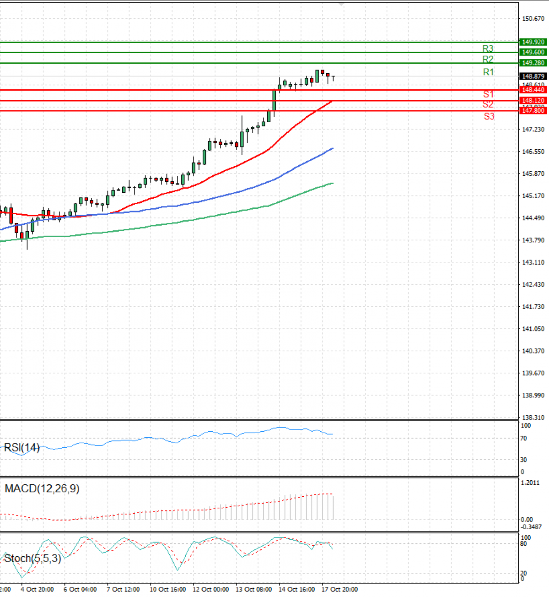Screen dimensions: 549x597
Task: Click the 13 Oct 08:00 time label
Action: click(x=253, y=589)
